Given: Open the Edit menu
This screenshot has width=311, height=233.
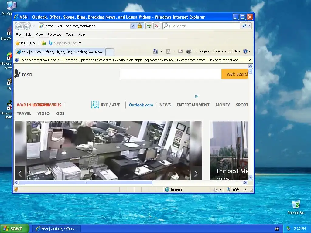Looking at the screenshot, I should [28, 35].
